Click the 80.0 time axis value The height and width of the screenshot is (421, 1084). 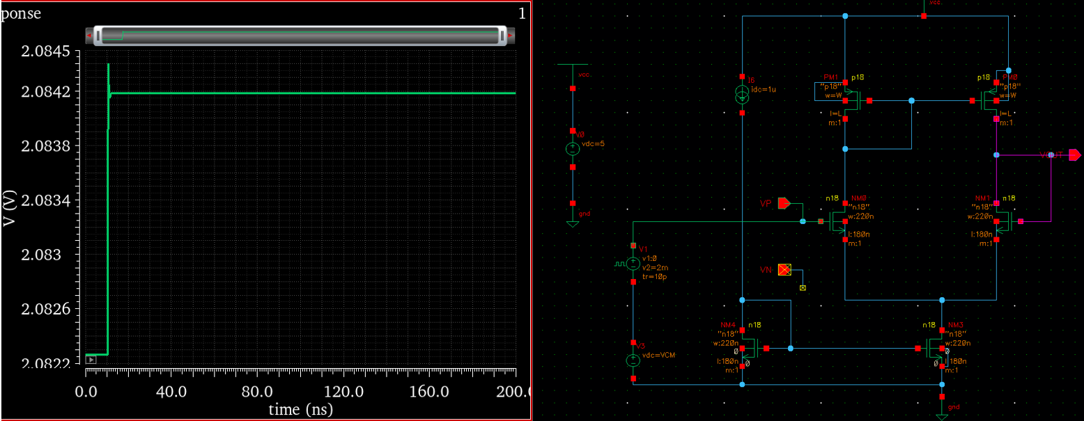[257, 392]
